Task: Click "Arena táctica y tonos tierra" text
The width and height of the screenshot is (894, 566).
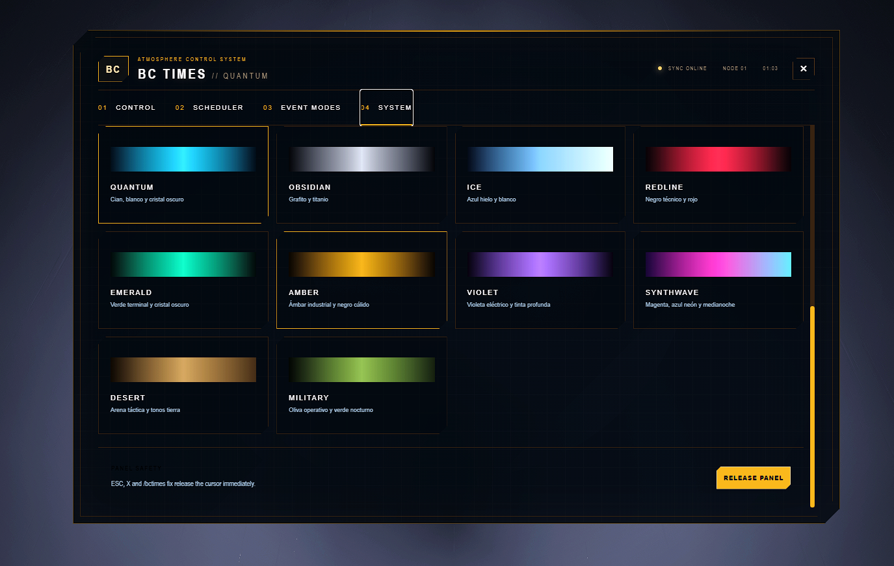Action: pos(145,410)
